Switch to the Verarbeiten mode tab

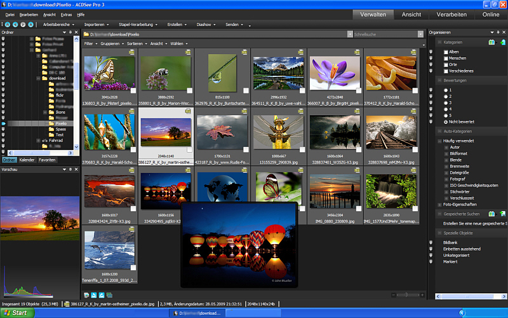tap(451, 14)
